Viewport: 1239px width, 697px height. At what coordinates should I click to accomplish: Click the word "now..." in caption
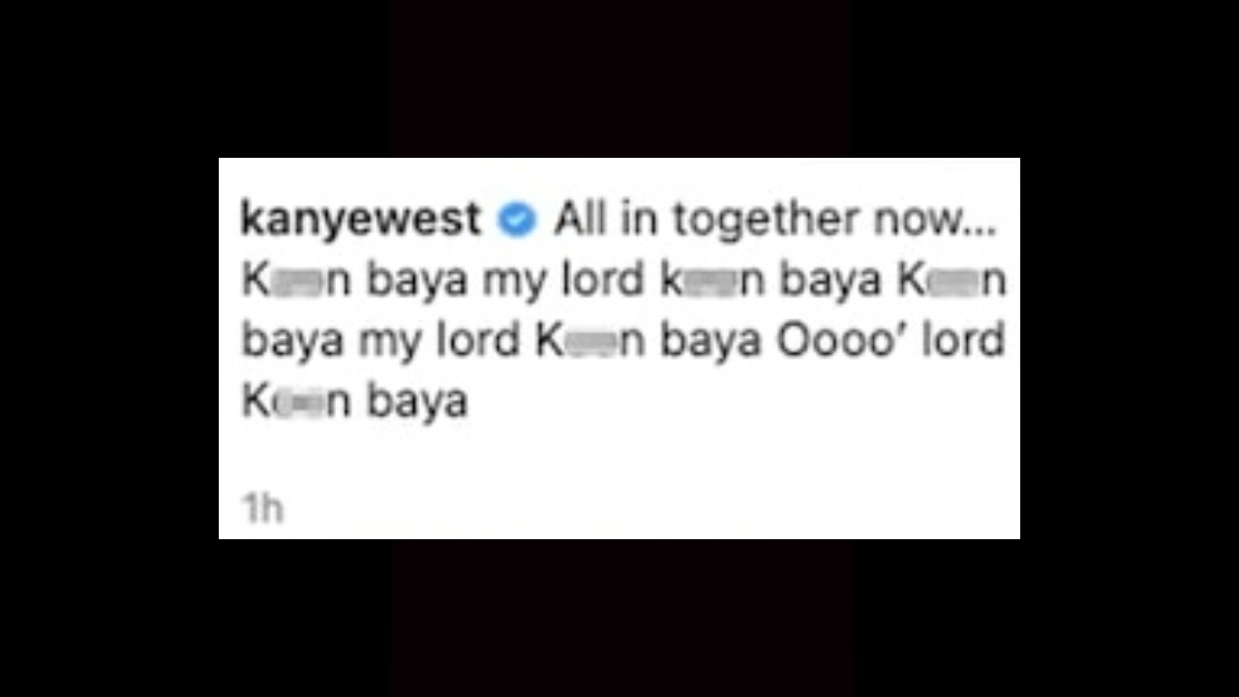935,221
